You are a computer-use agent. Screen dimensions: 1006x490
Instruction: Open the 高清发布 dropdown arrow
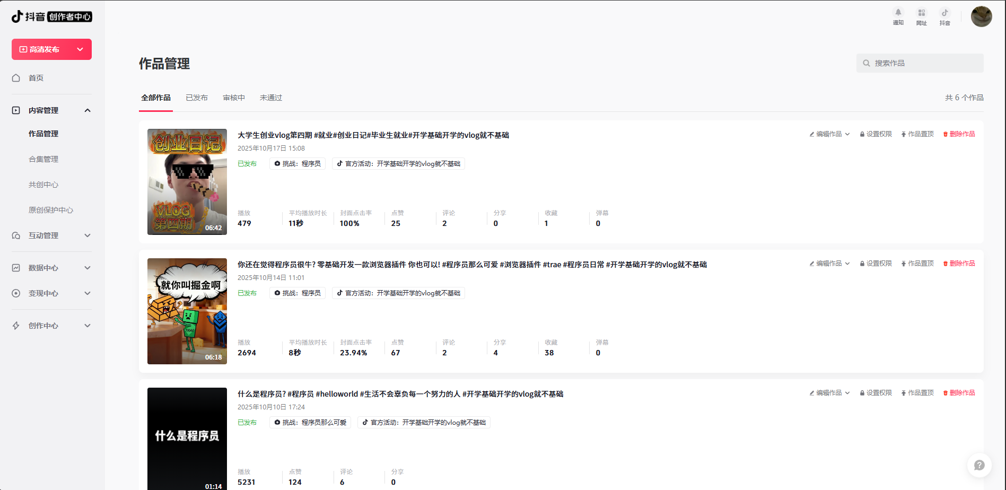tap(80, 49)
